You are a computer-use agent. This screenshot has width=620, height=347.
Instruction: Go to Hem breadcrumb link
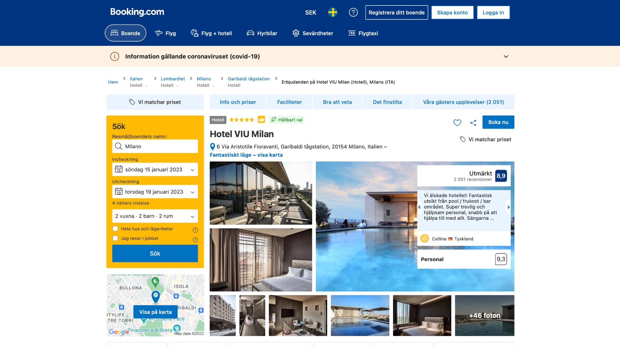[x=113, y=82]
